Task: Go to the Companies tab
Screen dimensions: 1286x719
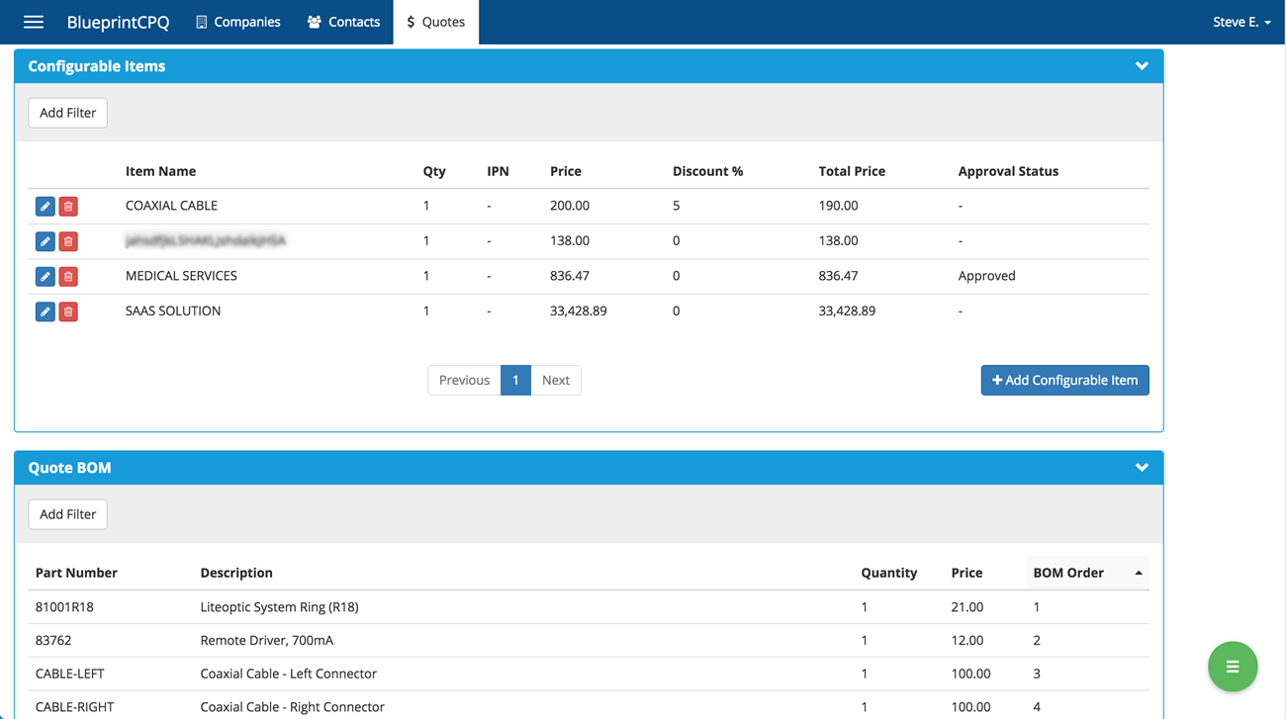Action: 237,22
